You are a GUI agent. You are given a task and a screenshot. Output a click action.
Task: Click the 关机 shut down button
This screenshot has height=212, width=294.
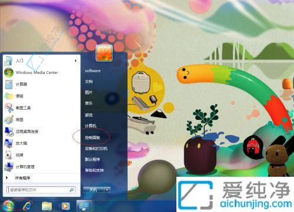tap(93, 190)
